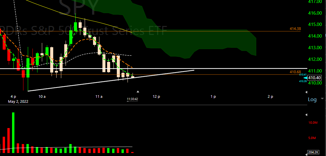Click the 412.00 price axis label

coord(315,60)
